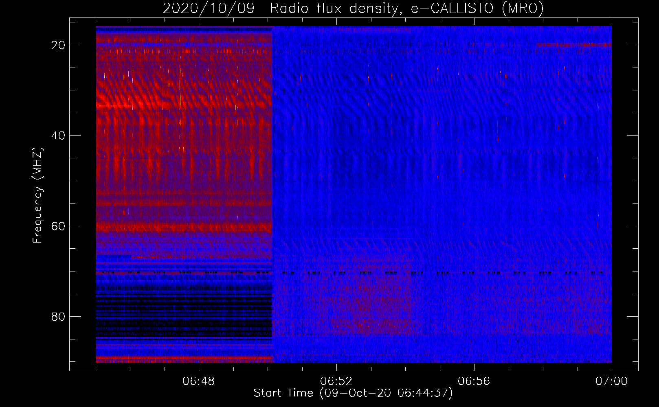The width and height of the screenshot is (659, 407).
Task: Click the 06:48 time tick label
Action: pos(199,381)
